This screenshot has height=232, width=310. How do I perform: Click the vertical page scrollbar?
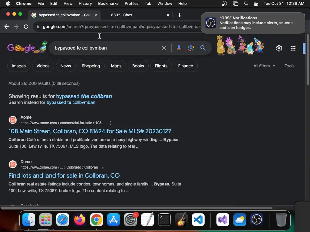308,60
